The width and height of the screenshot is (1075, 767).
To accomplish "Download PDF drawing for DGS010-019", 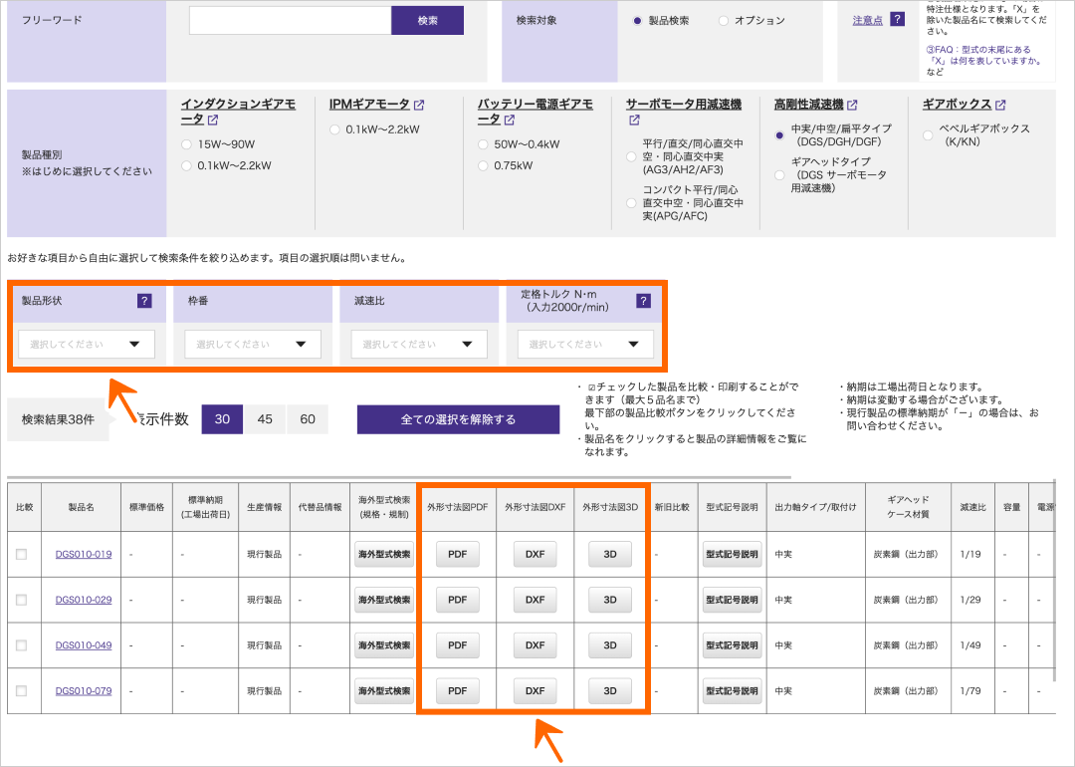I will (x=457, y=554).
